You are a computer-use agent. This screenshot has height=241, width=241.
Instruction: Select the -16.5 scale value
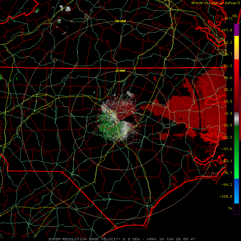(x=227, y=125)
